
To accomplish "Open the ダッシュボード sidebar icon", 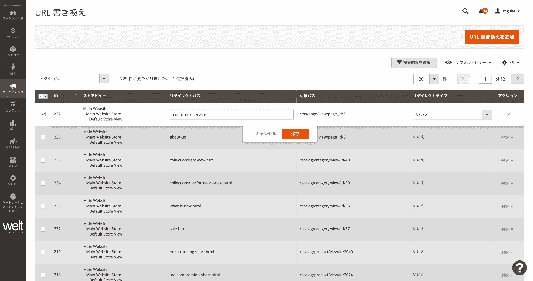I will click(x=13, y=14).
